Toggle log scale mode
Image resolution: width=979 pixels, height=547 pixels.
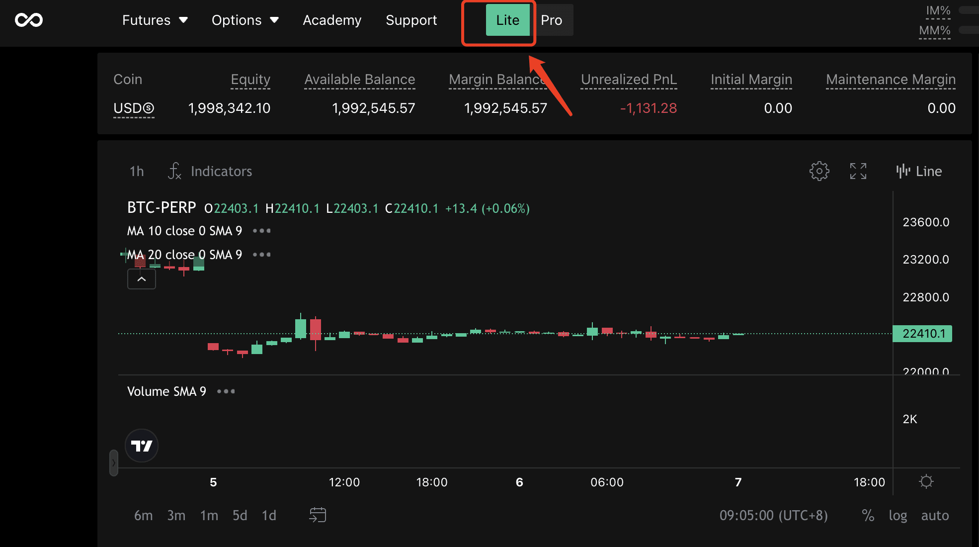(897, 515)
